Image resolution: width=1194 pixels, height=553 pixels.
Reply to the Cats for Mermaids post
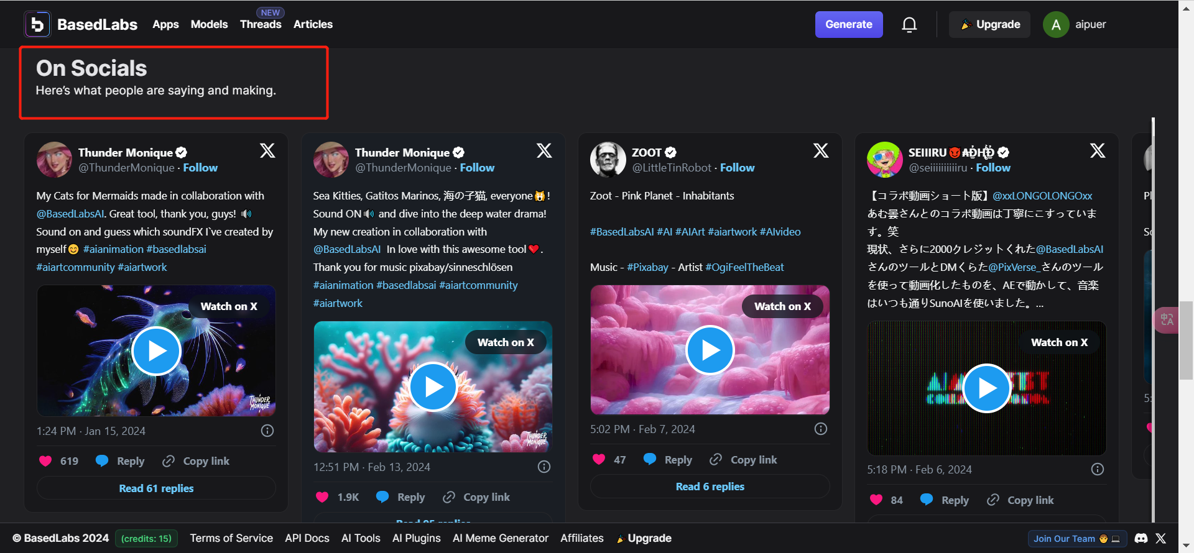click(121, 461)
